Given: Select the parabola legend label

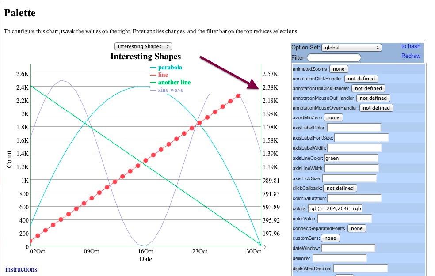Looking at the screenshot, I should coord(169,68).
